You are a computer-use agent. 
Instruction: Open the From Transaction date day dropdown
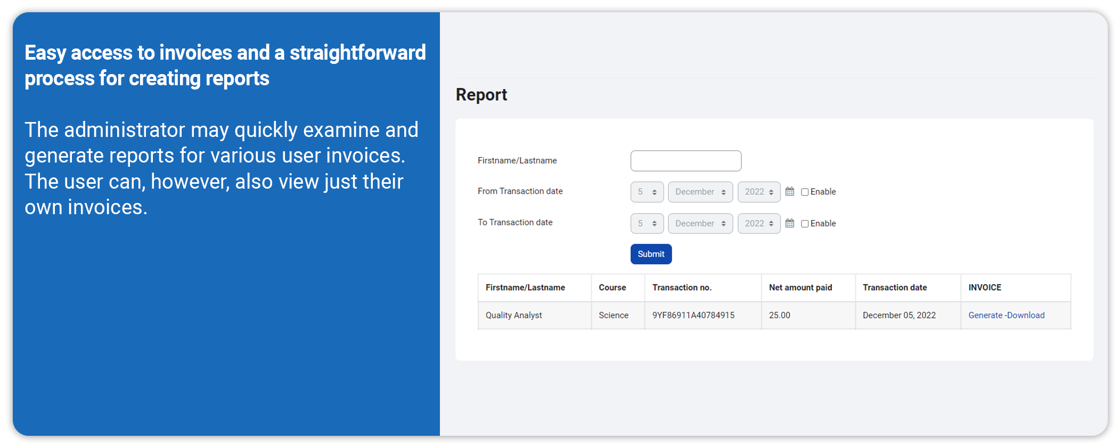pos(647,192)
